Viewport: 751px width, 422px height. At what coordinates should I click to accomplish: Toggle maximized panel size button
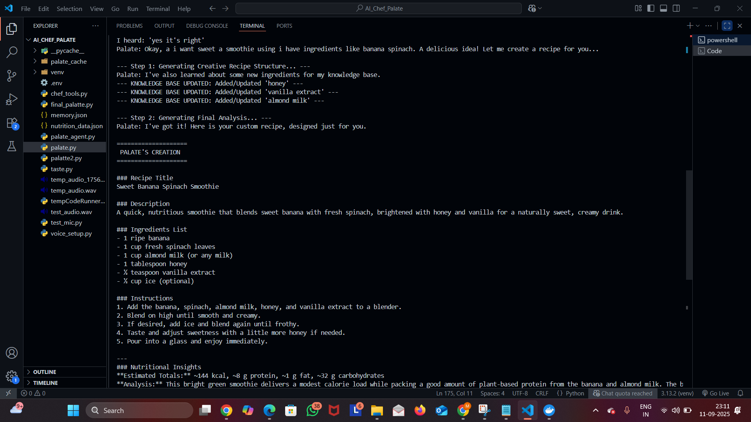click(727, 26)
